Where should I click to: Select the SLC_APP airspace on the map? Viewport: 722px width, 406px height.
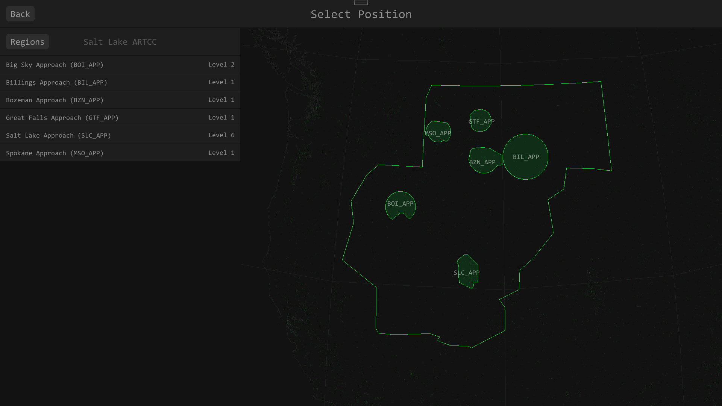coord(467,272)
